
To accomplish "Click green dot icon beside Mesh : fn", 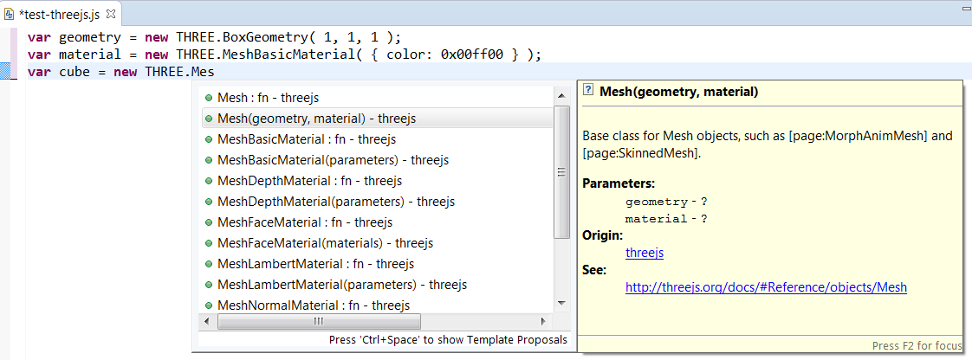I will coord(208,98).
